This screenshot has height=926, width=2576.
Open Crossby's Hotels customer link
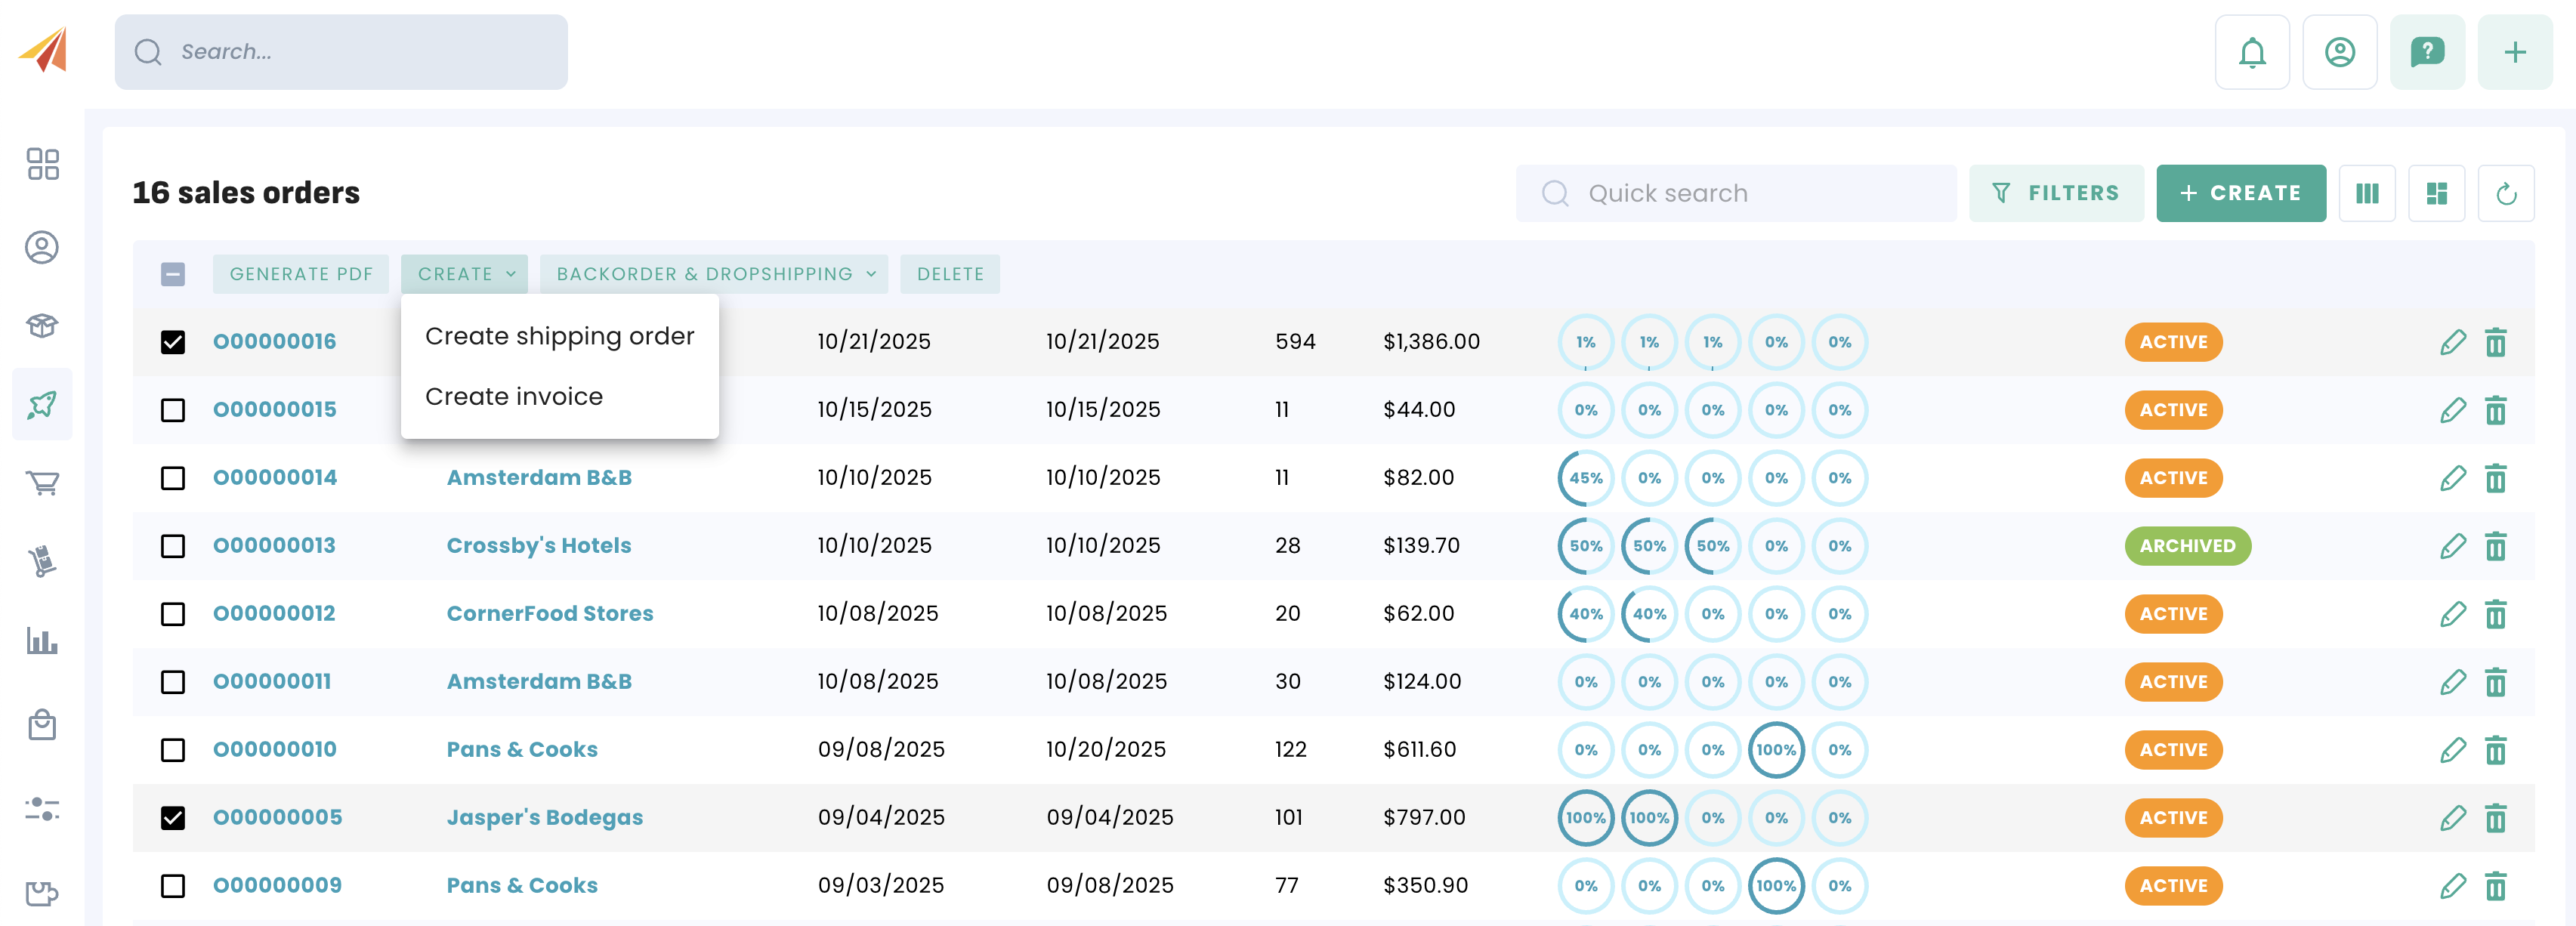(x=538, y=546)
